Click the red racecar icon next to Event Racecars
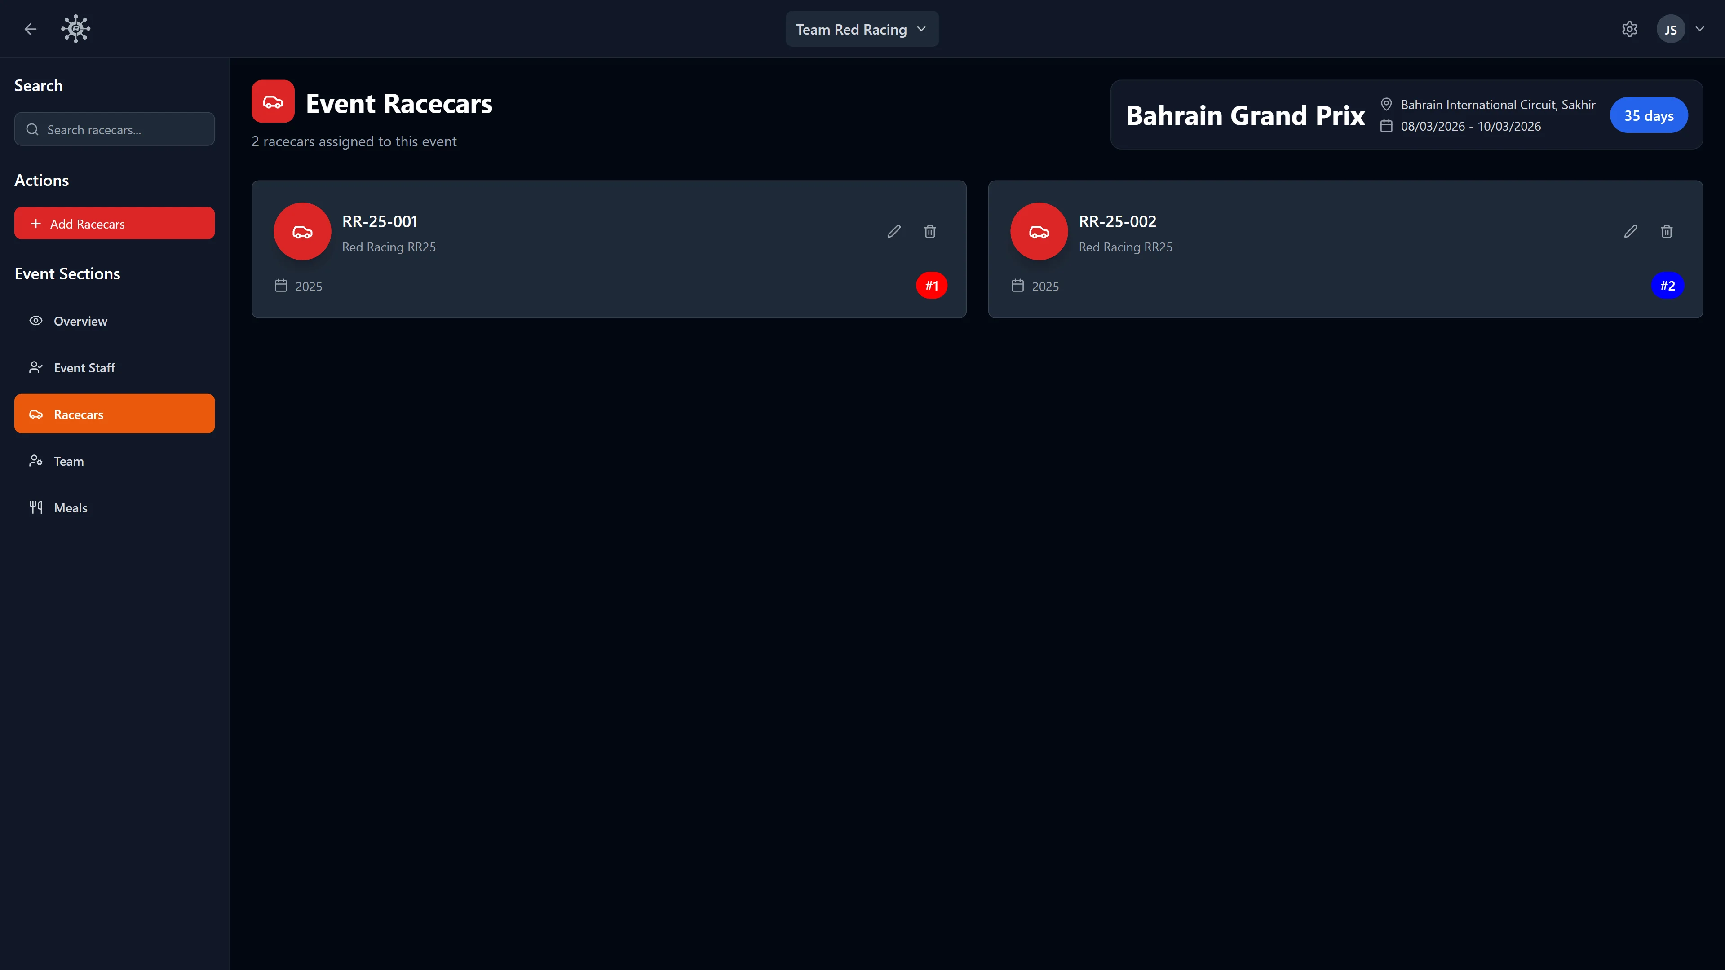 (x=273, y=101)
